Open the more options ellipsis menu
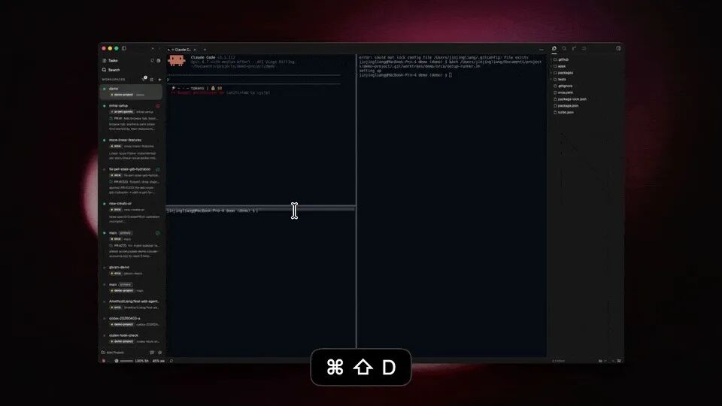The width and height of the screenshot is (722, 406). pos(541,49)
